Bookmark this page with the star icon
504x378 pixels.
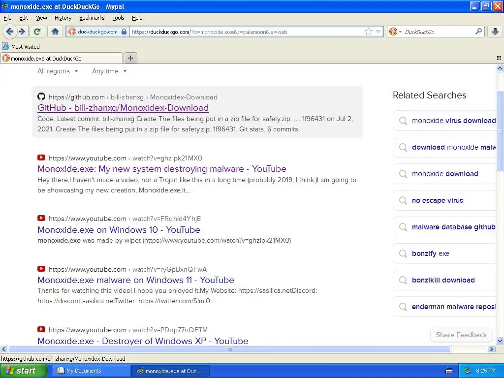368,31
